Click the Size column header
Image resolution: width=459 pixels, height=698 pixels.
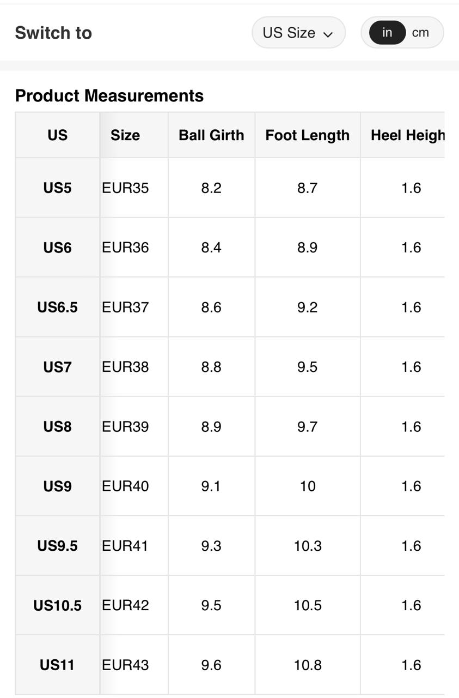click(125, 135)
